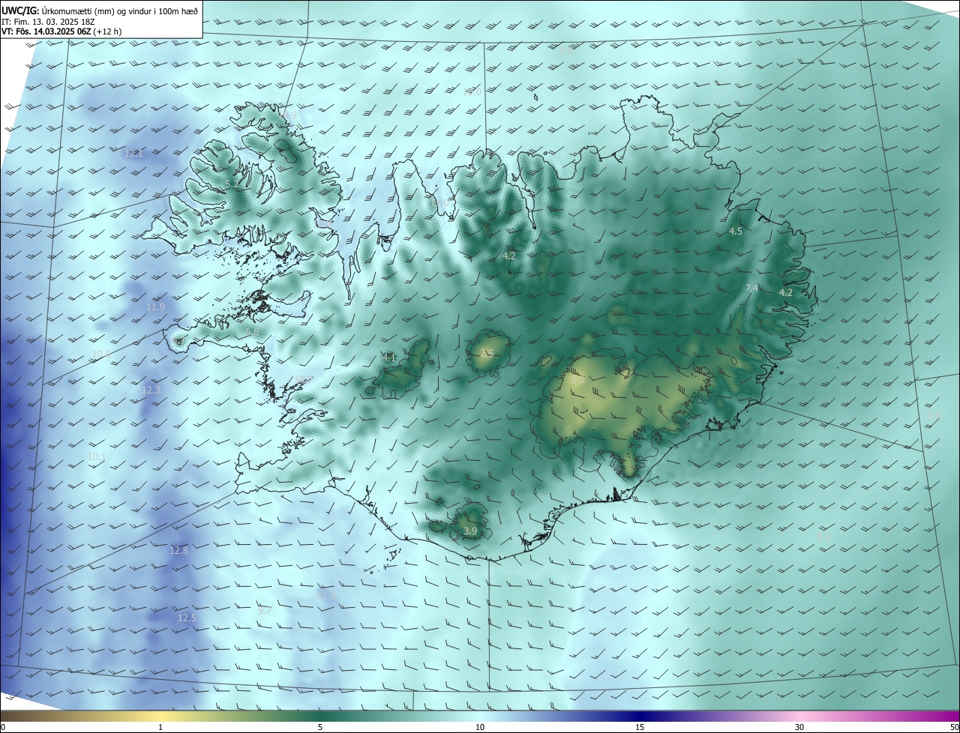The height and width of the screenshot is (733, 960).
Task: Click the dark navy colorbar segment above label 15
Action: pyautogui.click(x=640, y=716)
